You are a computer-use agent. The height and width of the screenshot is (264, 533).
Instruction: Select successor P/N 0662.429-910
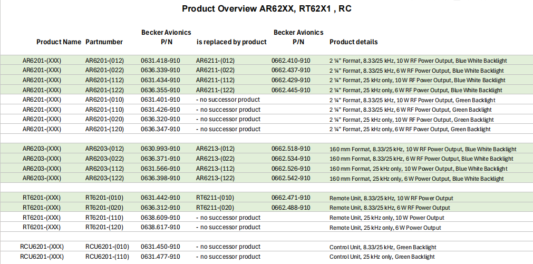click(x=290, y=80)
